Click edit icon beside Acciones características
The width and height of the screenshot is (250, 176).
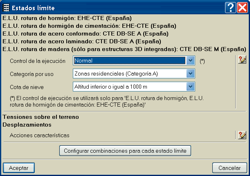242,135
